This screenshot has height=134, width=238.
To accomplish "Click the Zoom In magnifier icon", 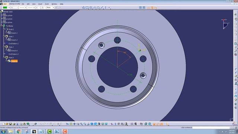I will pyautogui.click(x=81, y=124).
